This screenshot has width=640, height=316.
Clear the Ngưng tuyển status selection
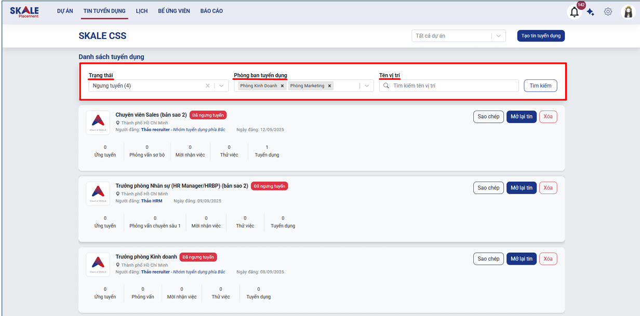pos(208,86)
